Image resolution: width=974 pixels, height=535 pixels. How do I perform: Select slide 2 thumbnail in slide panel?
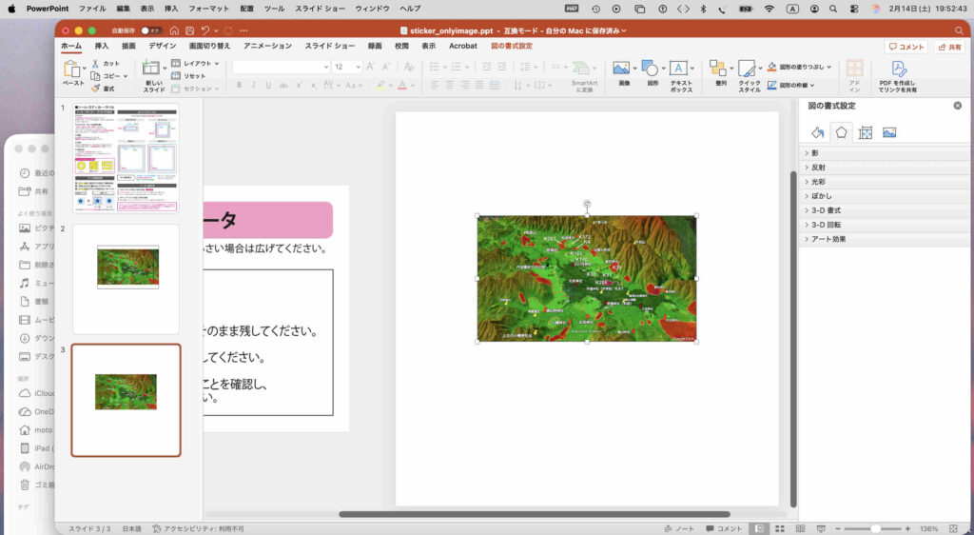click(x=127, y=278)
